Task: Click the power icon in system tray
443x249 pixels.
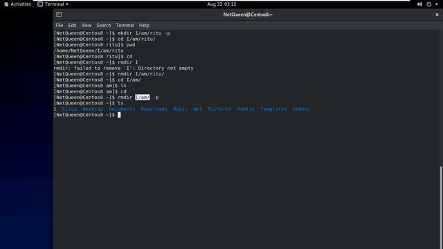Action: [429, 4]
